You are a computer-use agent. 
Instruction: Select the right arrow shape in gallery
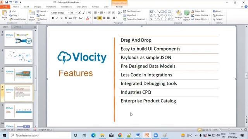pyautogui.click(x=162, y=15)
